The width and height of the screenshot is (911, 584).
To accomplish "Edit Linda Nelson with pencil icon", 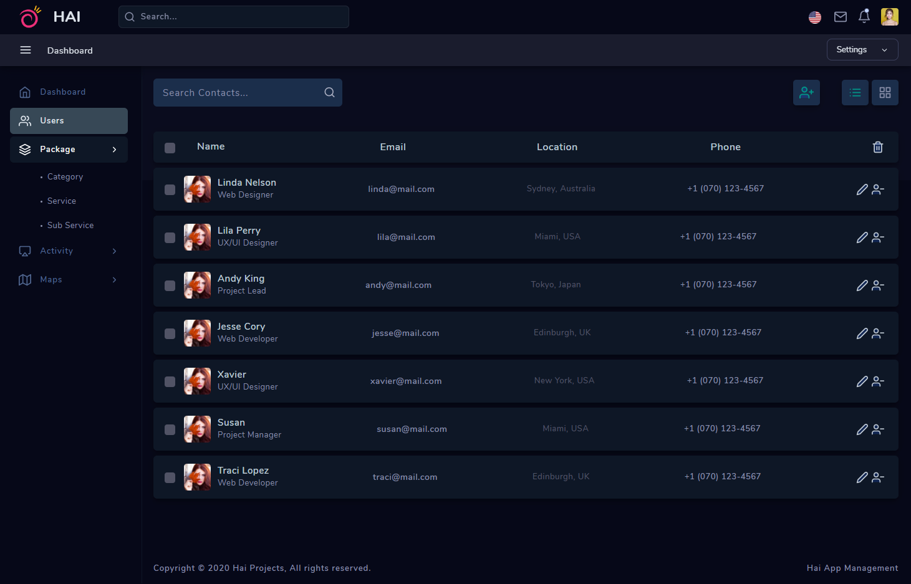I will pos(862,189).
